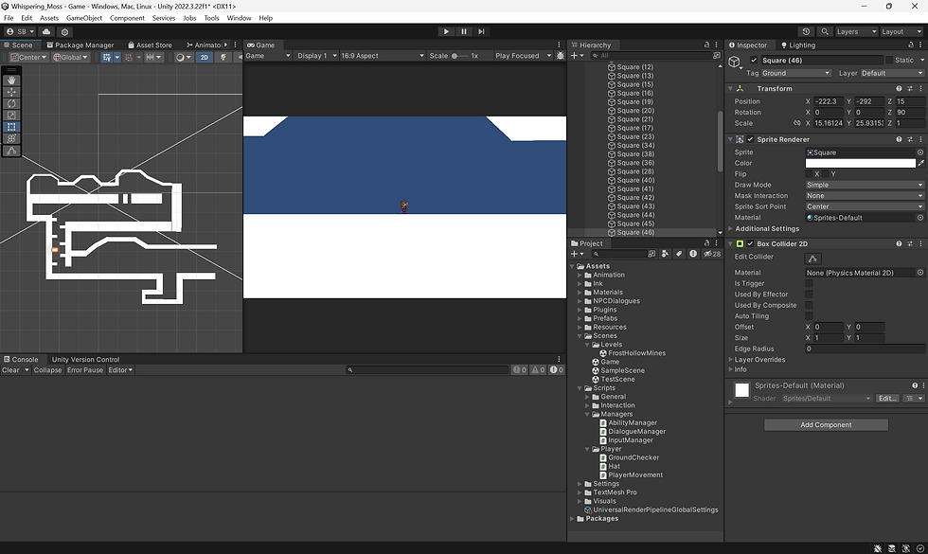Click the Position X input field
Viewport: 928px width, 554px height.
tap(828, 101)
